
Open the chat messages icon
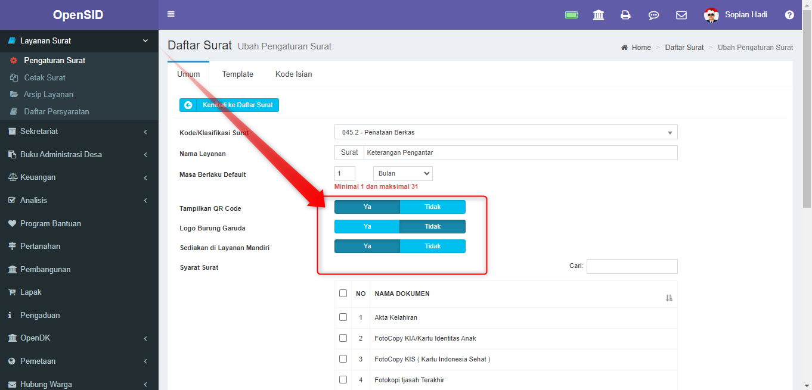pyautogui.click(x=653, y=15)
